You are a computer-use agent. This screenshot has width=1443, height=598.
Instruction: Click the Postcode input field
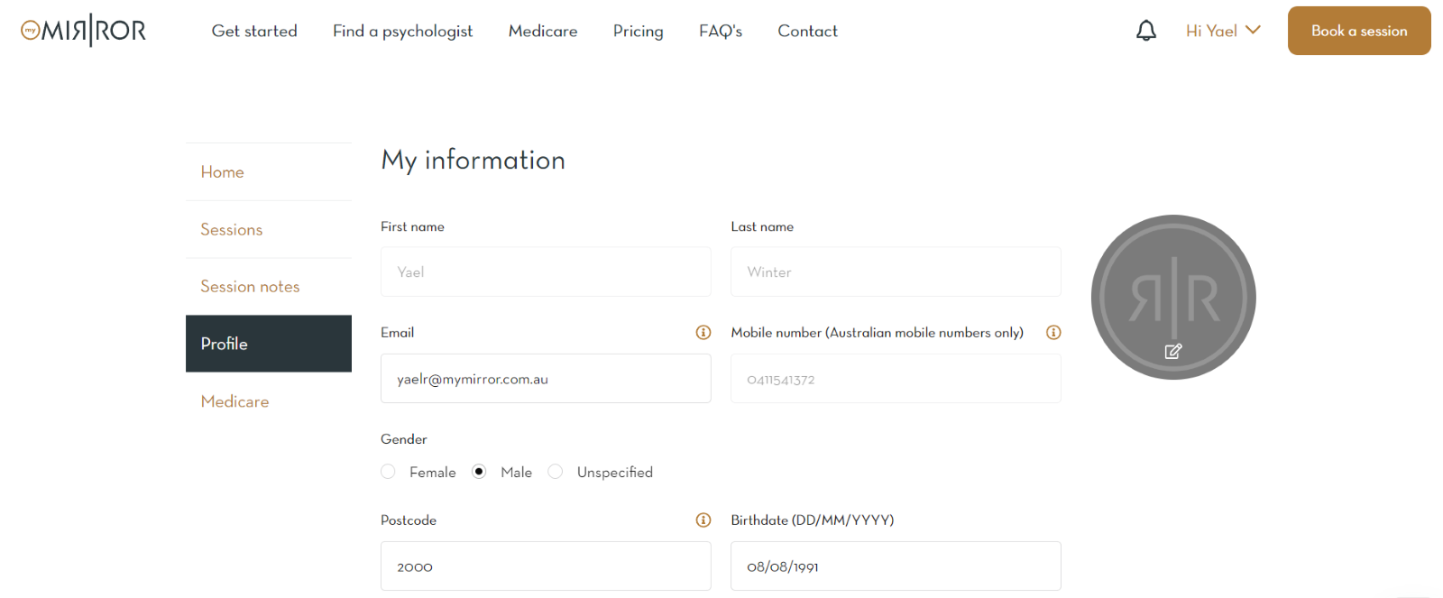(546, 566)
